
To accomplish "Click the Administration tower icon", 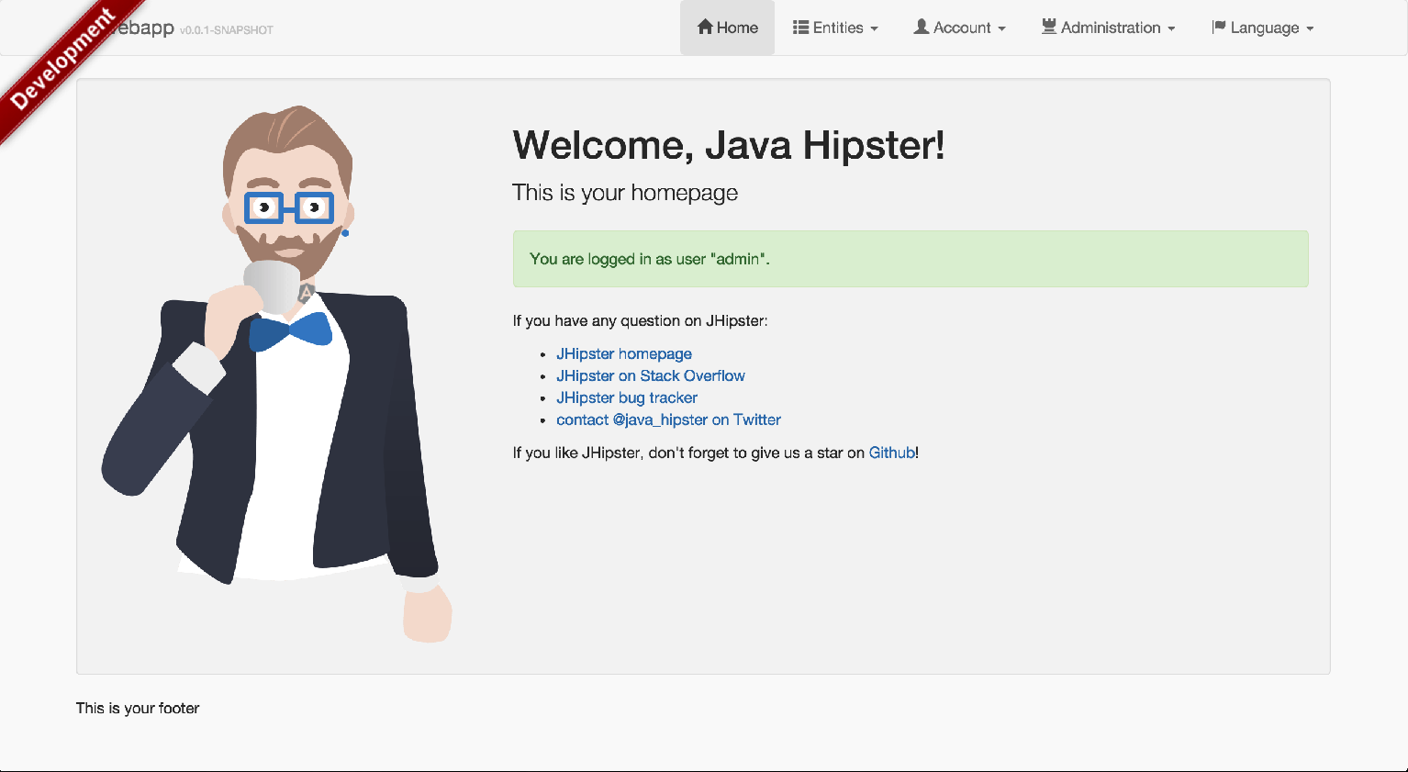I will point(1048,27).
